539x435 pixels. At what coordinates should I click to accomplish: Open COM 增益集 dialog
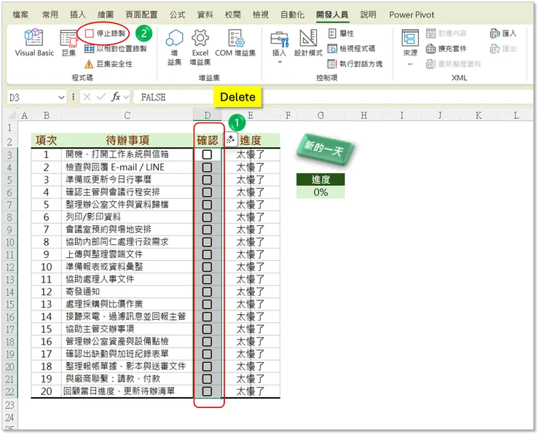tap(235, 43)
